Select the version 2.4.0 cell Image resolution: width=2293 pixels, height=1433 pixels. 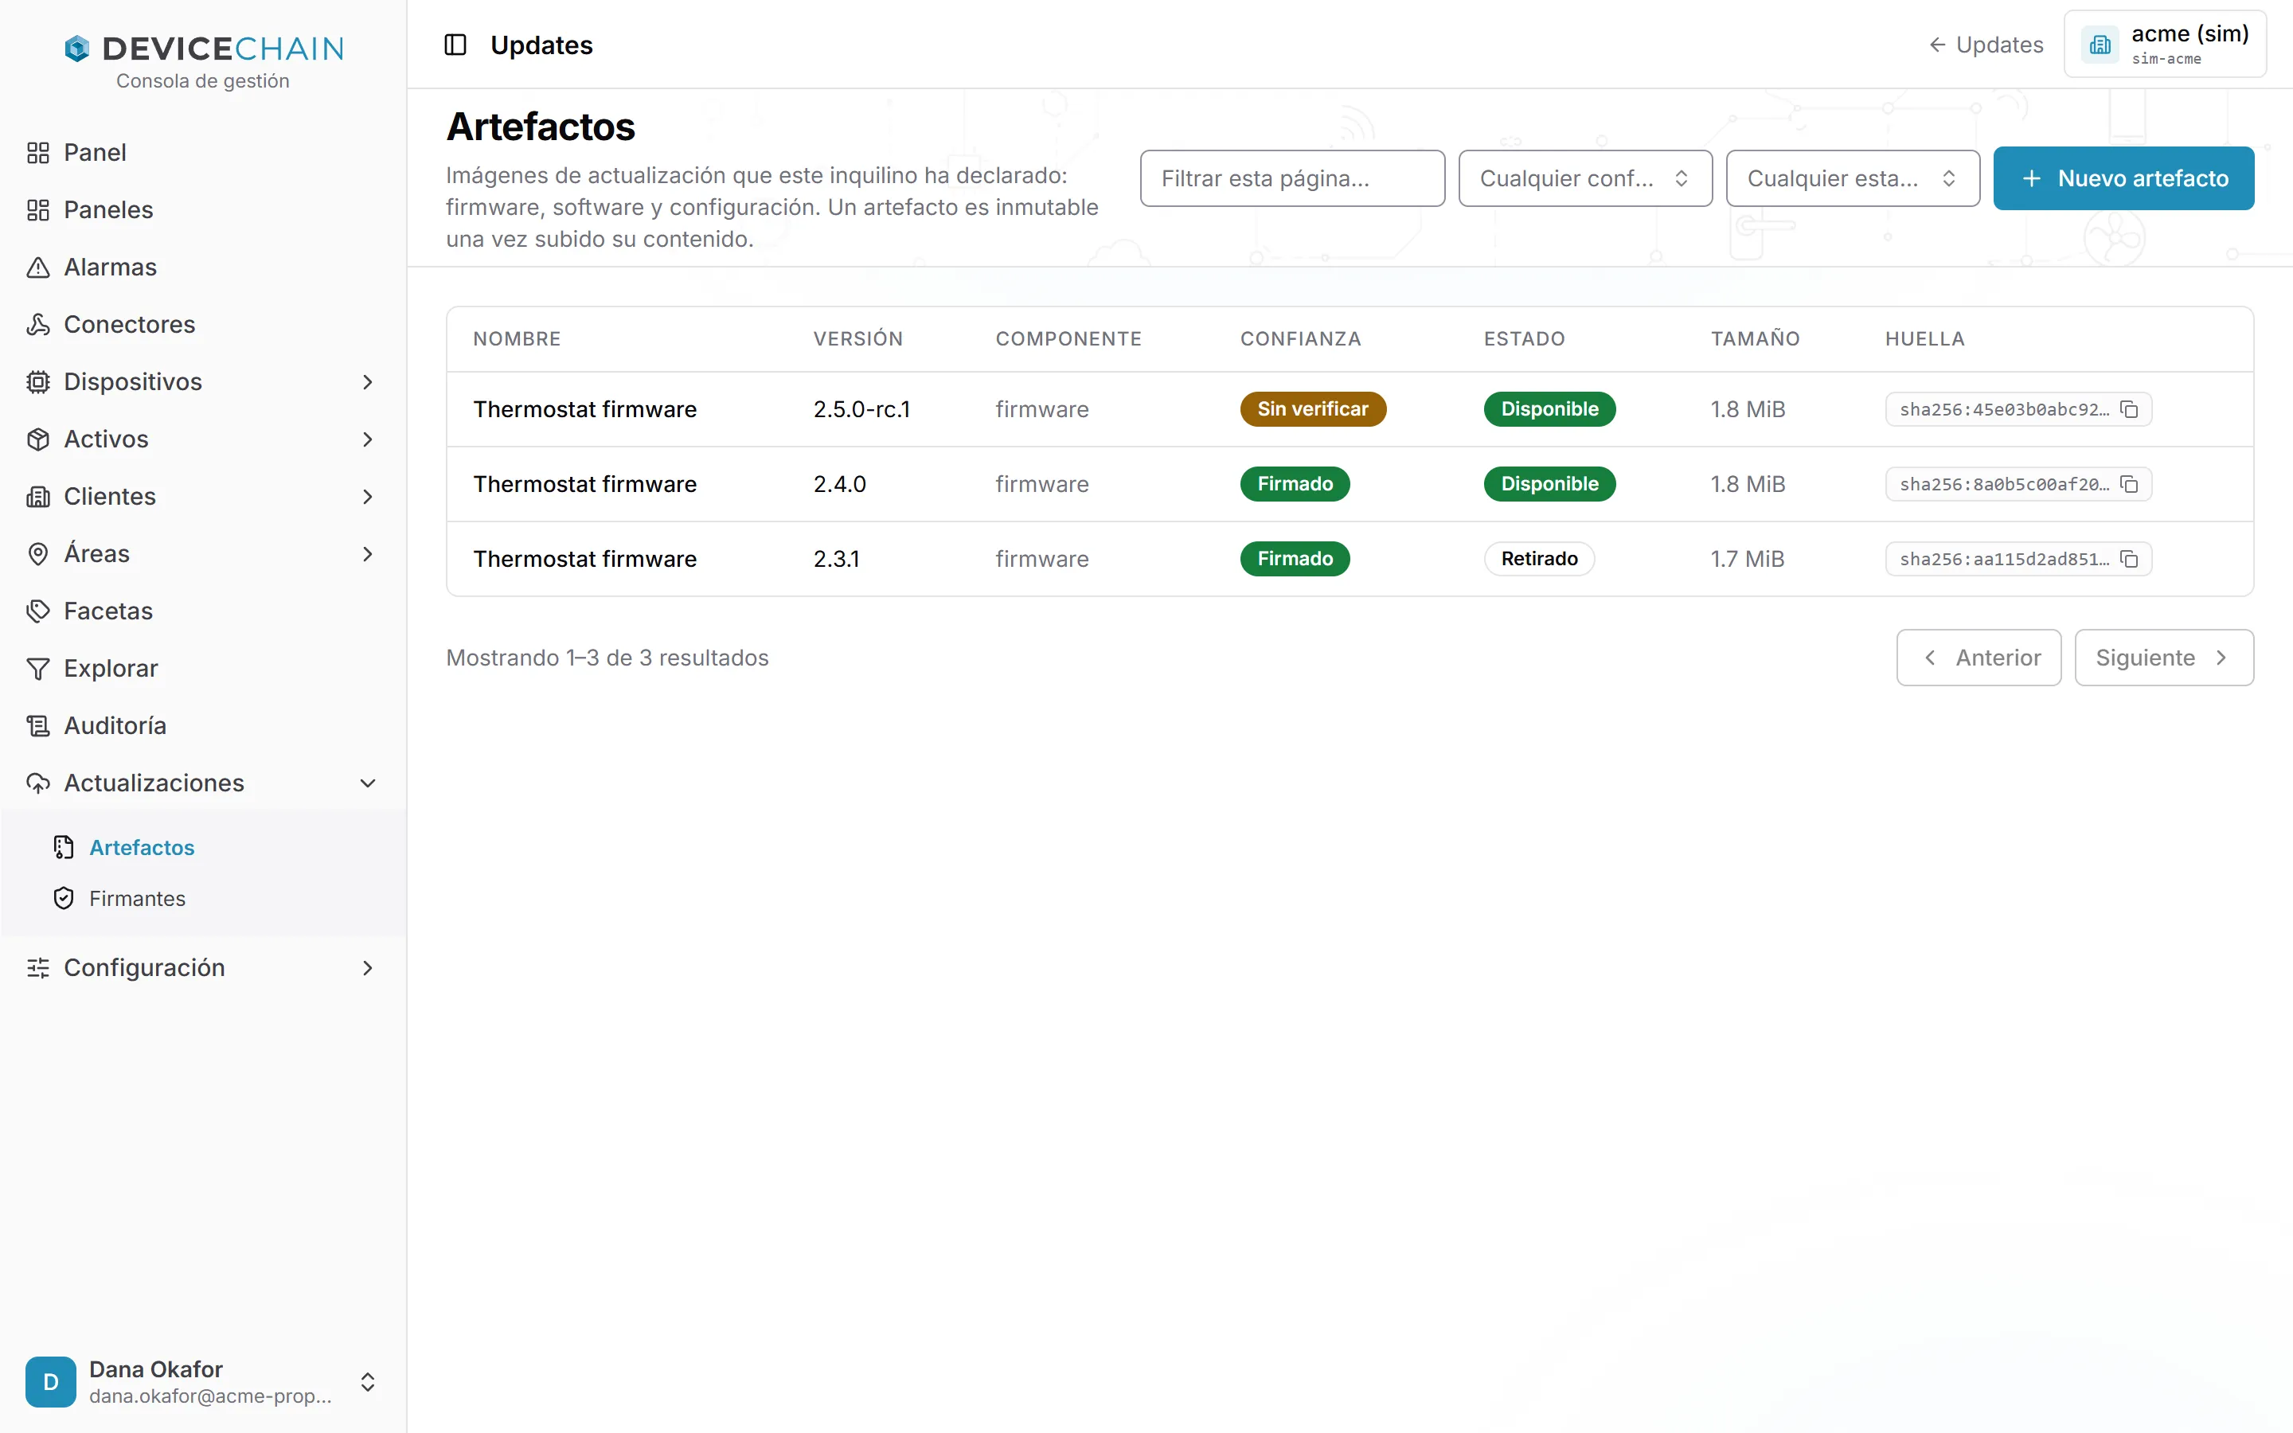(x=839, y=484)
